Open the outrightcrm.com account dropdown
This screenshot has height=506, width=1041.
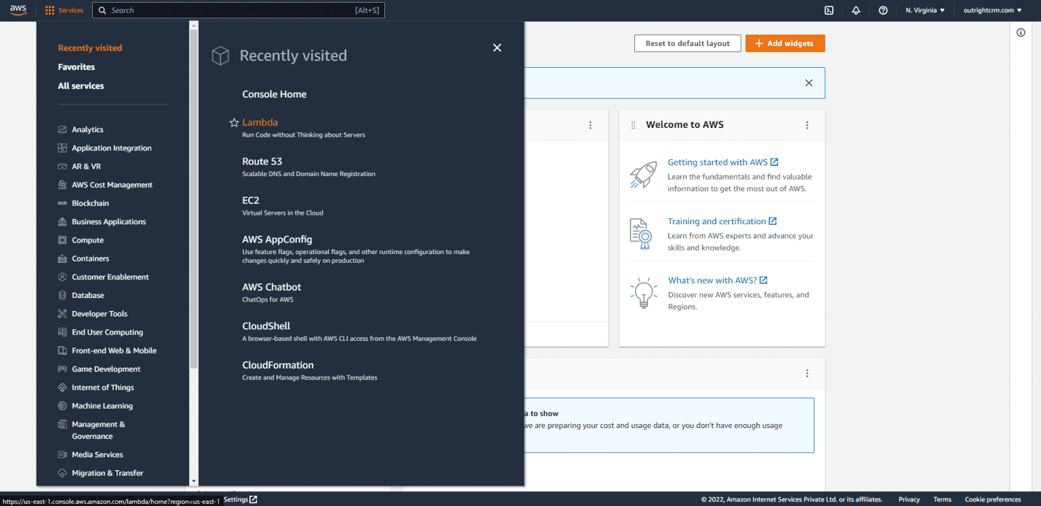coord(993,10)
